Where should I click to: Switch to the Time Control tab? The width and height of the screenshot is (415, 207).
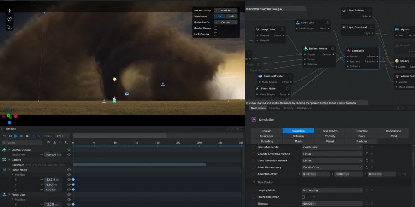click(x=330, y=131)
